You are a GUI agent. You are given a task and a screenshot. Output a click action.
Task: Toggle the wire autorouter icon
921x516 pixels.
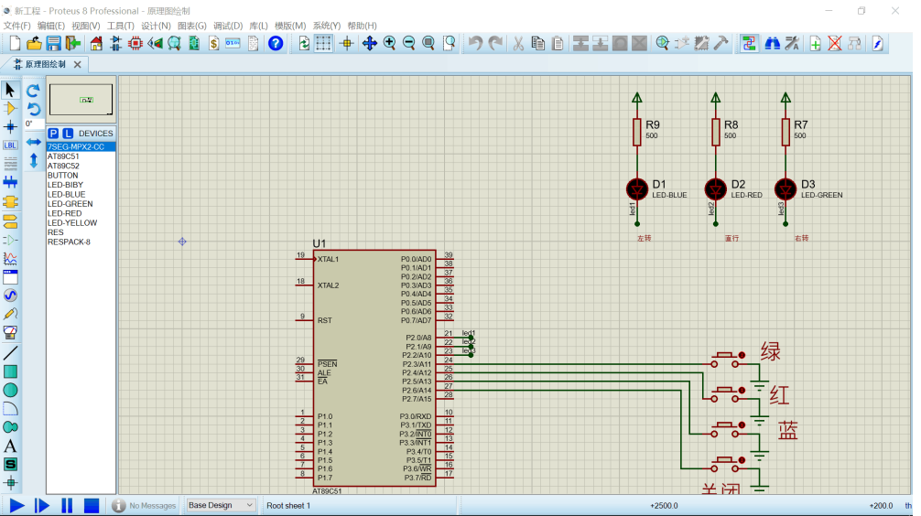point(749,43)
